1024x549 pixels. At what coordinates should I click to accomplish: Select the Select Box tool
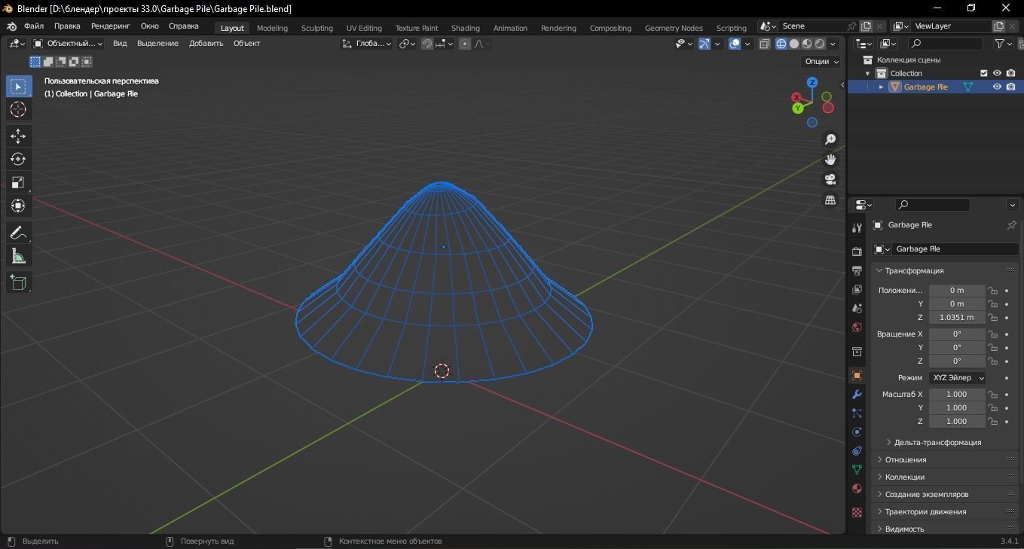coord(18,87)
